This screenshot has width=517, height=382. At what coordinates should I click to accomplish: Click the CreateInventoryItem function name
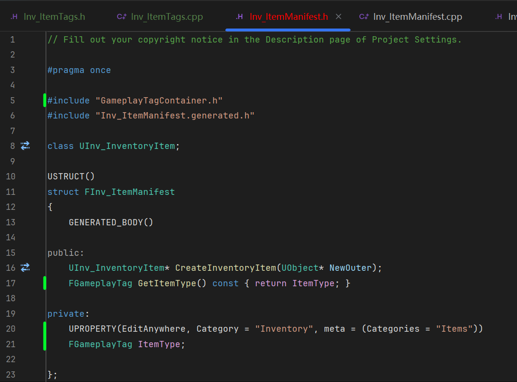[225, 267]
